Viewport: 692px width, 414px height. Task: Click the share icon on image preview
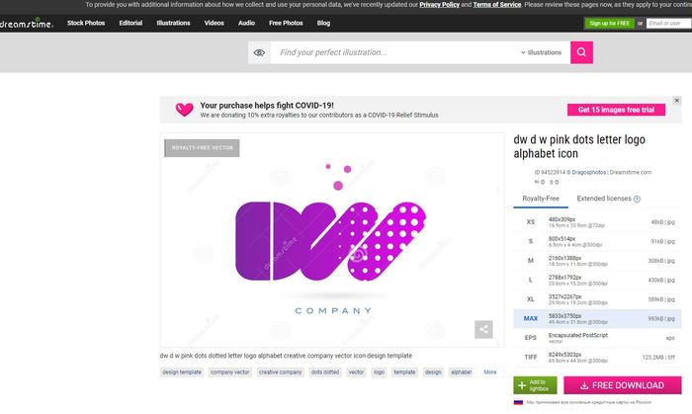[483, 329]
